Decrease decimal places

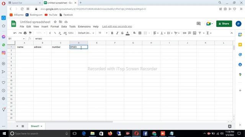[60, 33]
